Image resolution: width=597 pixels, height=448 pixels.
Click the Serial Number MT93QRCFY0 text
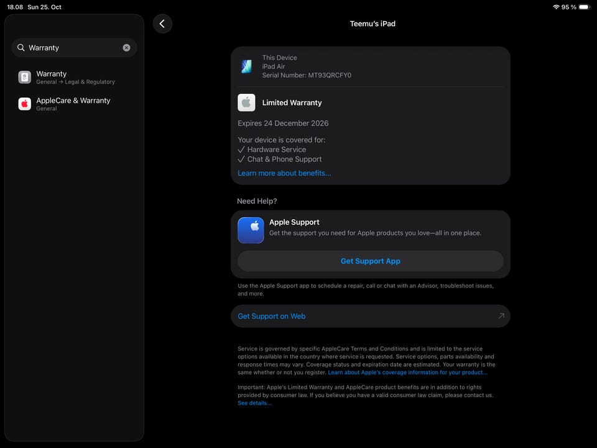click(307, 75)
